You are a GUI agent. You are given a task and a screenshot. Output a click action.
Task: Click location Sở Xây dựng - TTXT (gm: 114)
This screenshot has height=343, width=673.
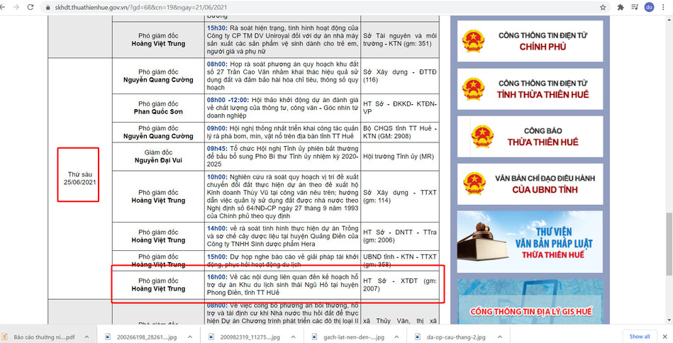coord(400,196)
